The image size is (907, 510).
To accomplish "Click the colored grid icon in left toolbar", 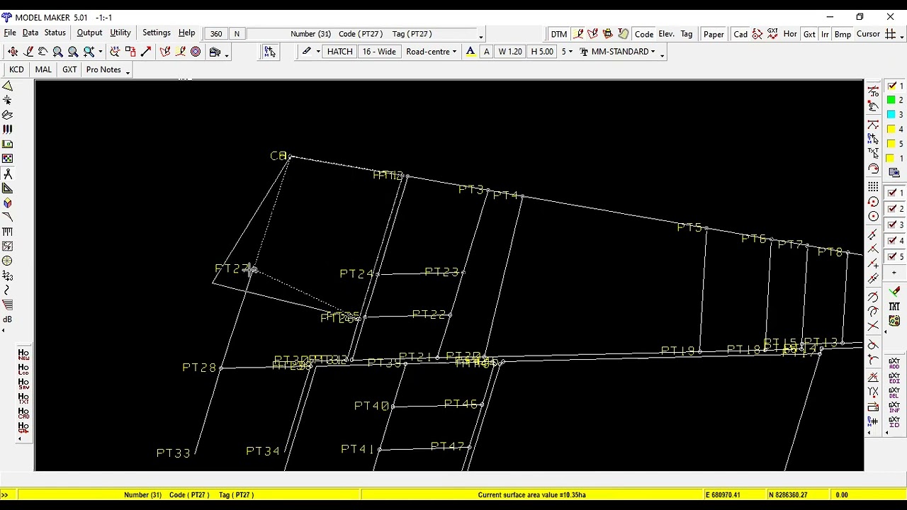I will [7, 159].
